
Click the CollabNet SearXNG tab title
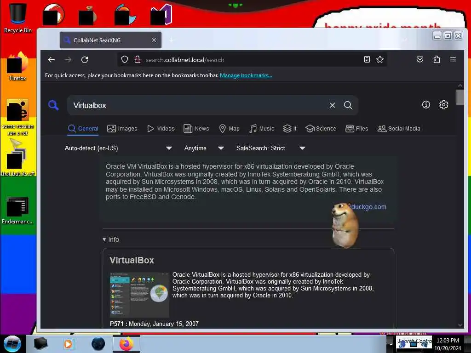coord(97,40)
